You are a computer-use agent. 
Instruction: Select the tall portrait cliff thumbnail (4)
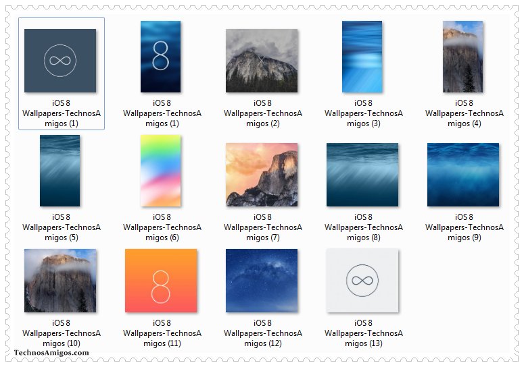[463, 57]
